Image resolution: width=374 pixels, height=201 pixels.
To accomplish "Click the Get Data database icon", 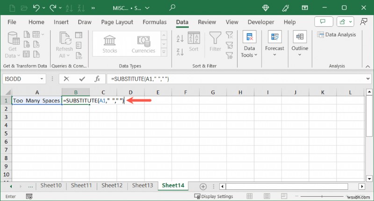I will pyautogui.click(x=14, y=38).
